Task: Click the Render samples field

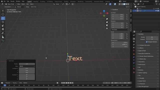Action: pyautogui.click(x=152, y=37)
